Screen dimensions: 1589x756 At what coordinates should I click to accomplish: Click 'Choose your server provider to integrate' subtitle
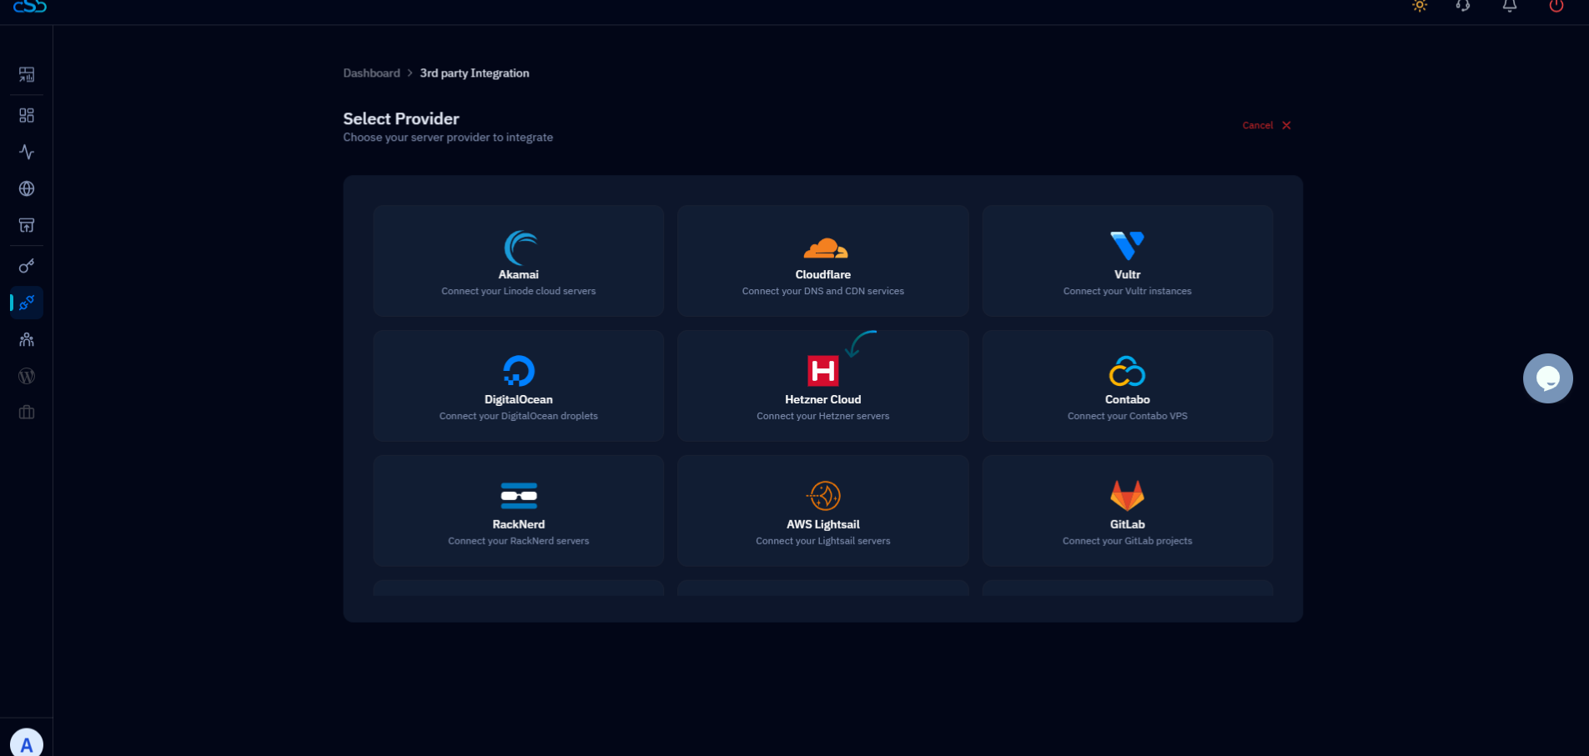coord(448,138)
